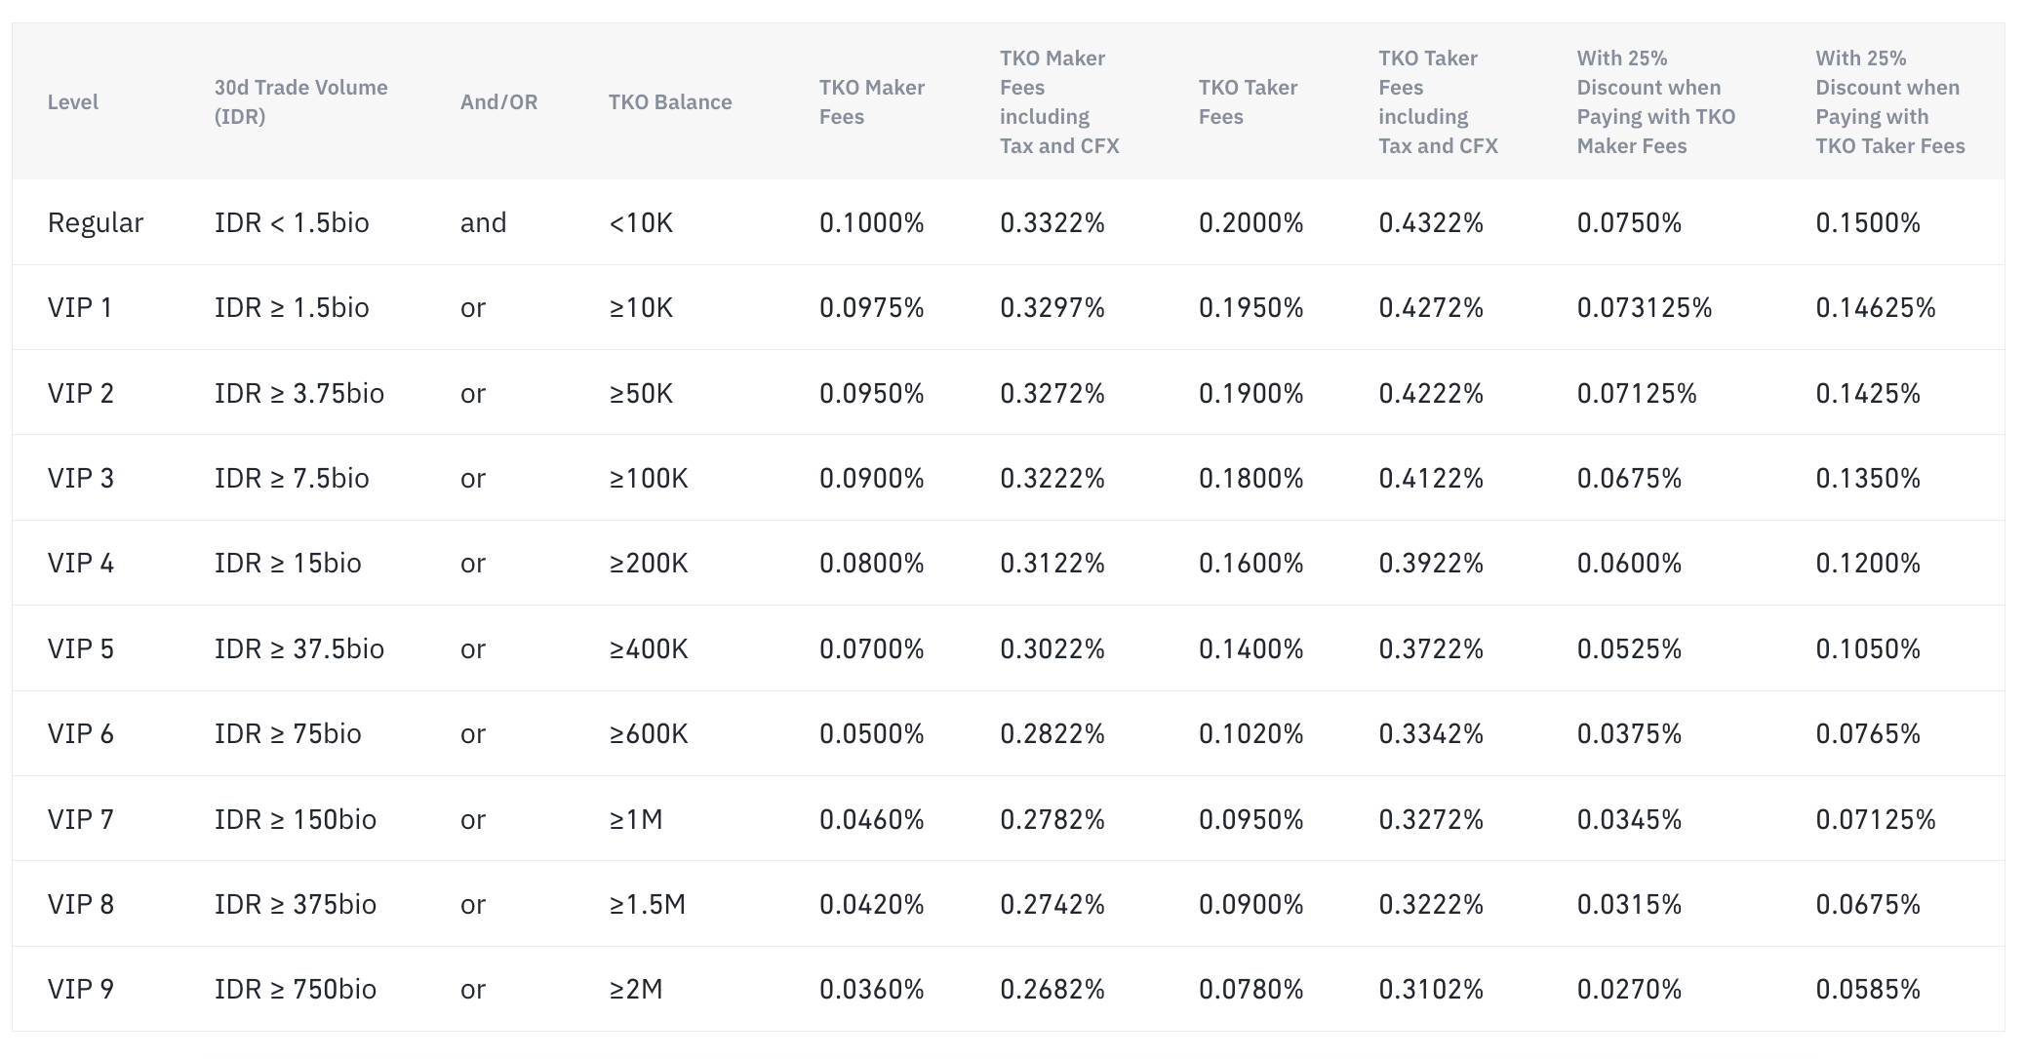2025x1059 pixels.
Task: Click the IDR ≥ 3.75bio cell
Action: [x=299, y=393]
